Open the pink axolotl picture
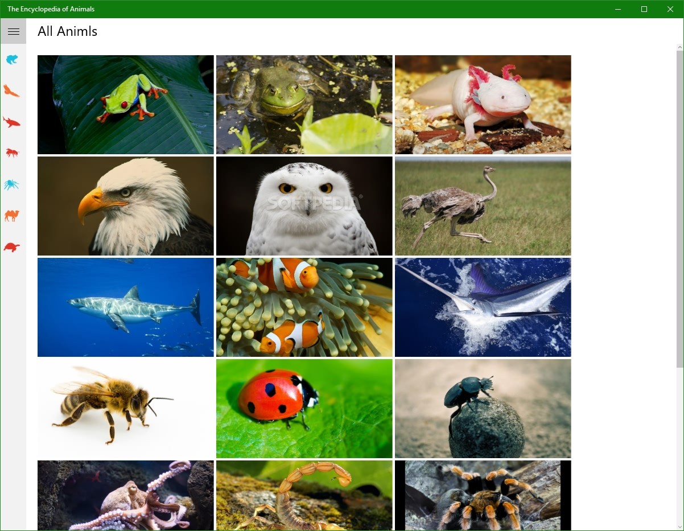684x531 pixels. point(483,105)
